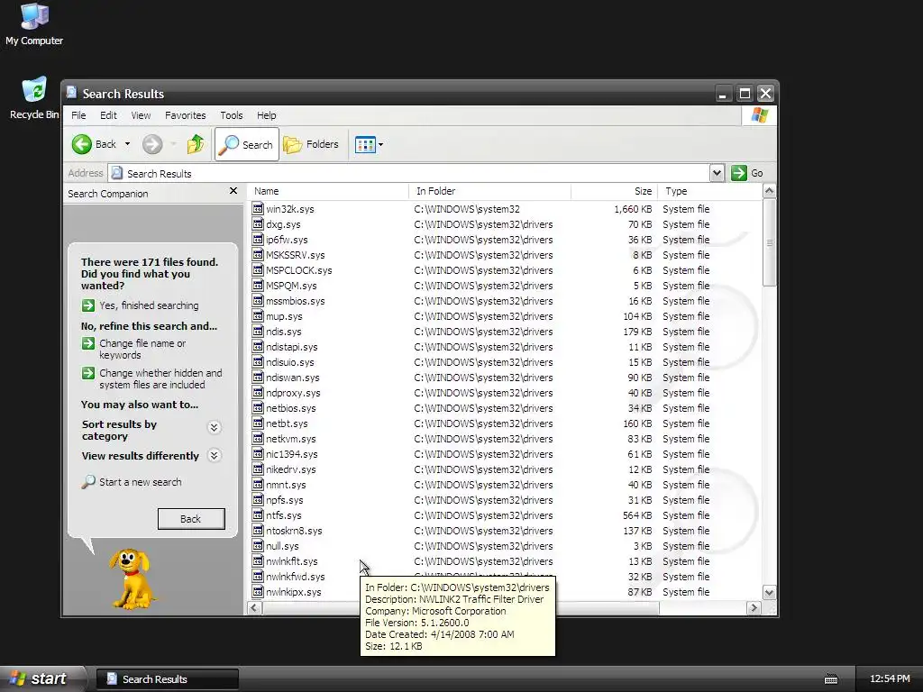Select the netbios.sys file icon

pyautogui.click(x=257, y=407)
